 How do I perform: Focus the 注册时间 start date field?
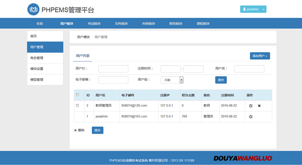171,69
